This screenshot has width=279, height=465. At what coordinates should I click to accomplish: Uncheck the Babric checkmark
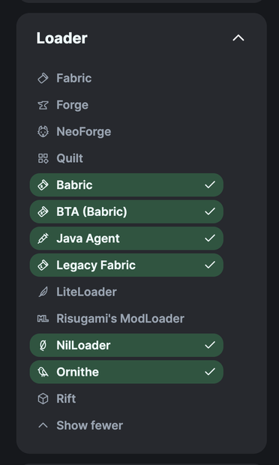click(x=210, y=185)
